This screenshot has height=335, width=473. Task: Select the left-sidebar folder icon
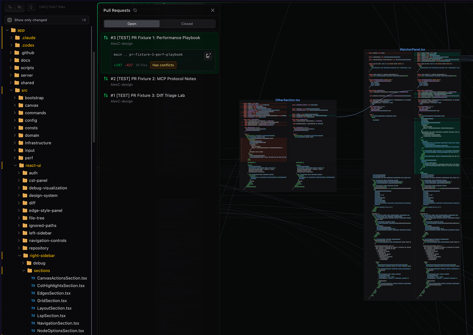tap(25, 233)
